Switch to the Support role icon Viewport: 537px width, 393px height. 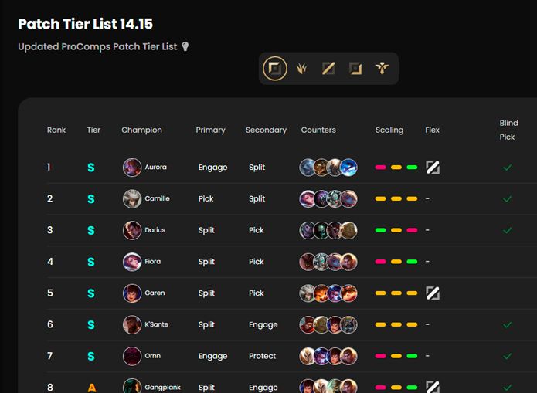pyautogui.click(x=382, y=69)
